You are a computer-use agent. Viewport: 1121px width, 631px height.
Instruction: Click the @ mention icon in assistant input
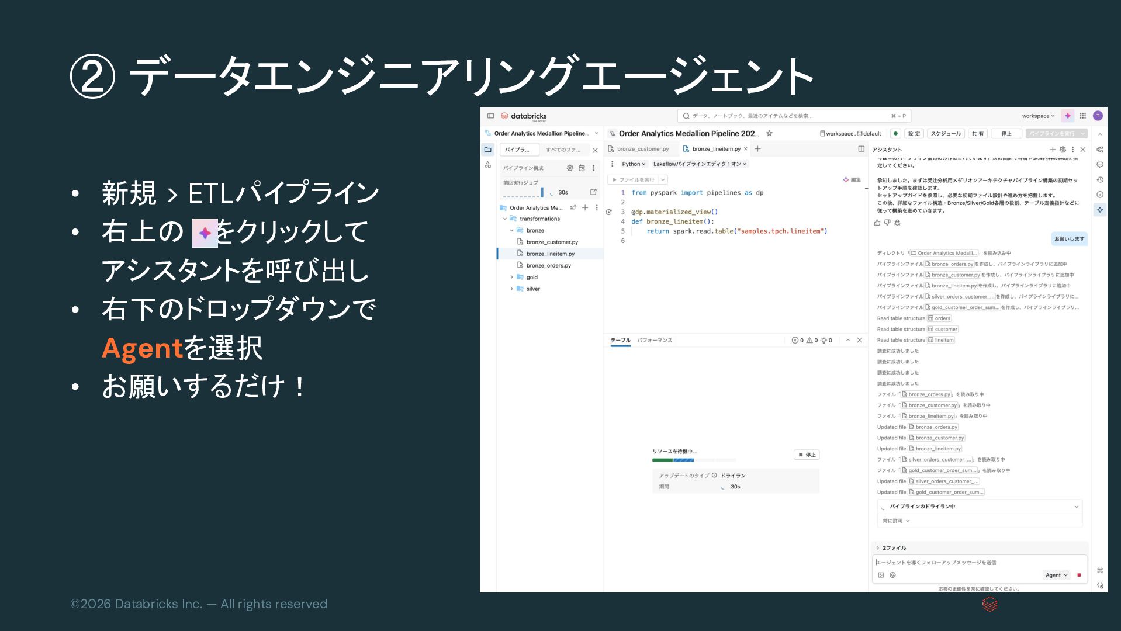[x=892, y=575]
